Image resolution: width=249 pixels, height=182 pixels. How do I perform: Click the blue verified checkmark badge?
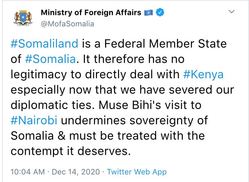click(x=160, y=13)
